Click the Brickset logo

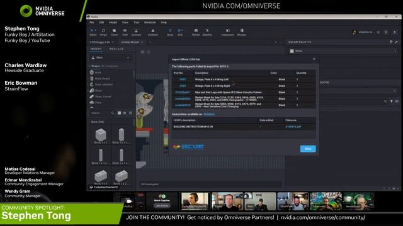(188, 147)
